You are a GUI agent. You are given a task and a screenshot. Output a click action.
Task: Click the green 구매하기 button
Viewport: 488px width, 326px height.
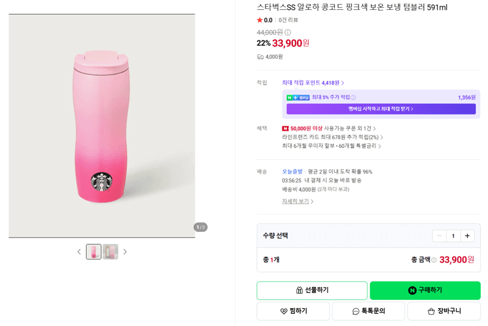click(x=425, y=290)
